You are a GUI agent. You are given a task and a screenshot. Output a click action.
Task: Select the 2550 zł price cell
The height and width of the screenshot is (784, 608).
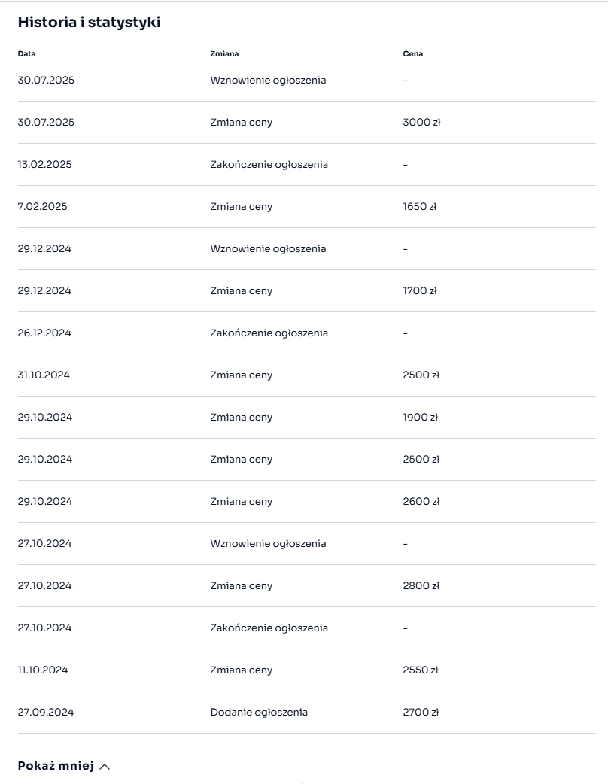pyautogui.click(x=421, y=670)
